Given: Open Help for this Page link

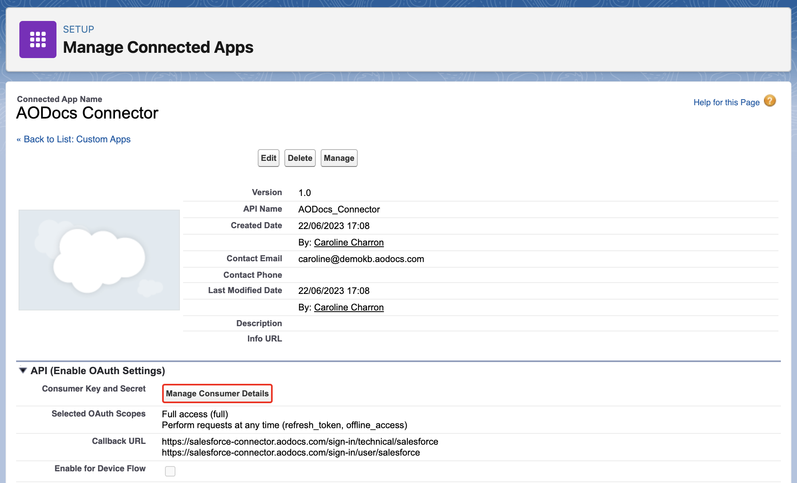Looking at the screenshot, I should coord(726,102).
